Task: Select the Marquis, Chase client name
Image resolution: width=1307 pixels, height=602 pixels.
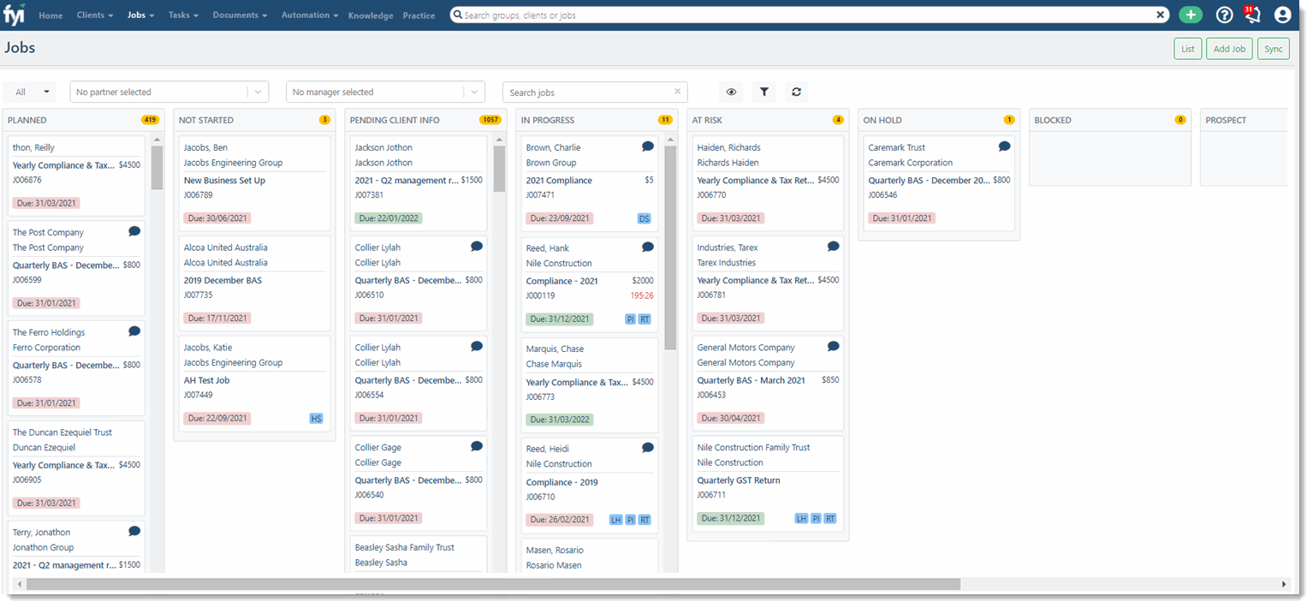Action: (x=555, y=349)
